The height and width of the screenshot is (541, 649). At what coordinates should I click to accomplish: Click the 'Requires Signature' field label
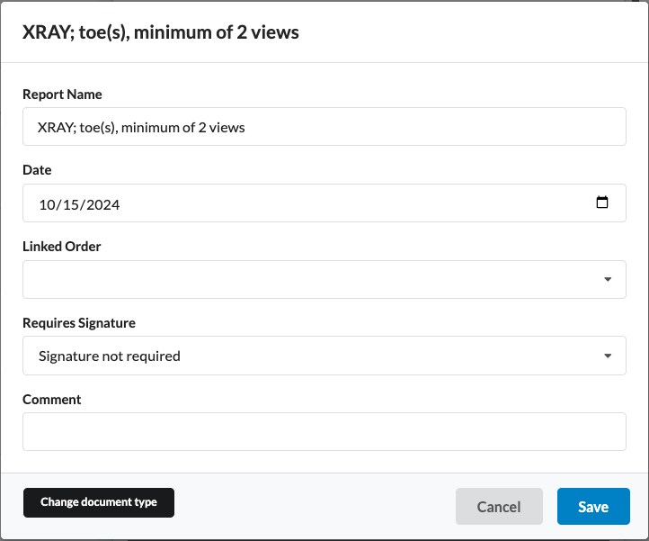(x=79, y=322)
